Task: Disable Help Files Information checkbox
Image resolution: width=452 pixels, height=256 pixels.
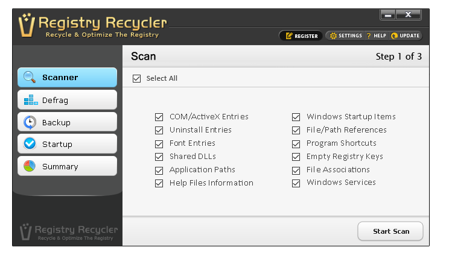Action: click(159, 183)
